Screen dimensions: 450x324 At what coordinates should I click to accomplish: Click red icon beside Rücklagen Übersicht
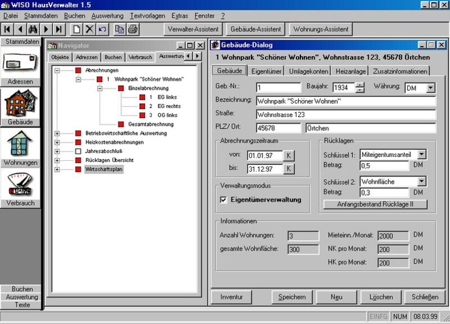pos(78,160)
